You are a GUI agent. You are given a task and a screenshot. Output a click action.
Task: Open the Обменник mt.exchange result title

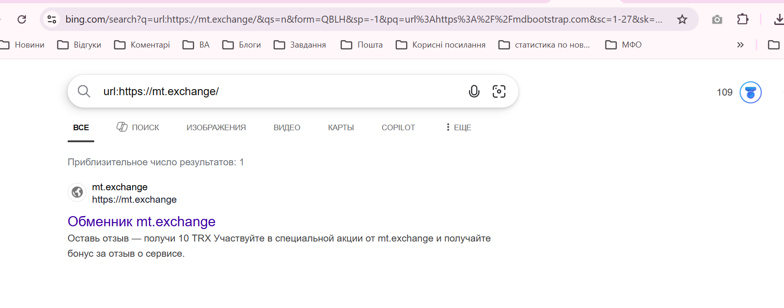pos(142,222)
